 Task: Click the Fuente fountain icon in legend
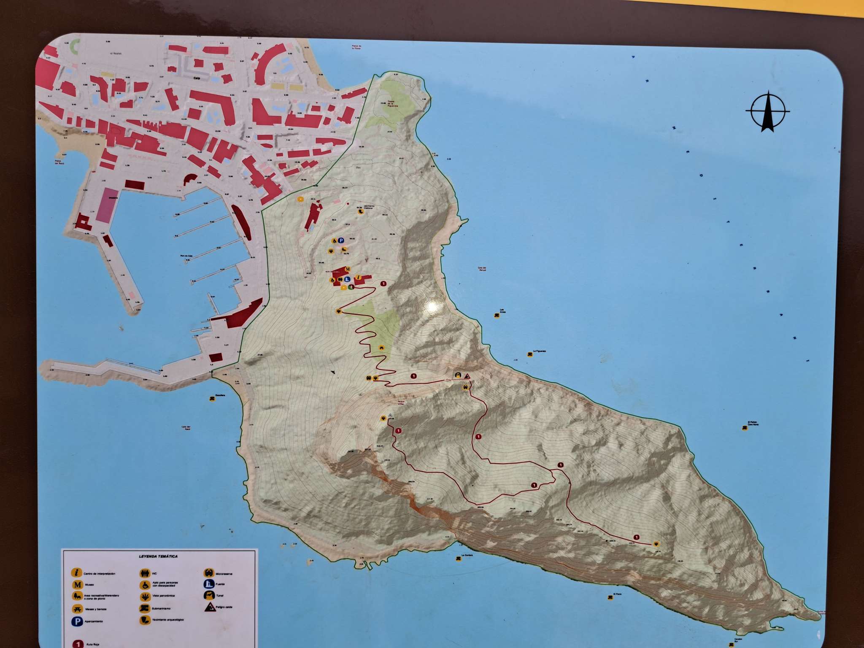[x=209, y=584]
